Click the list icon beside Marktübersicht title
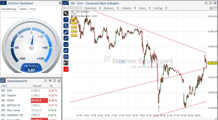 [3, 81]
